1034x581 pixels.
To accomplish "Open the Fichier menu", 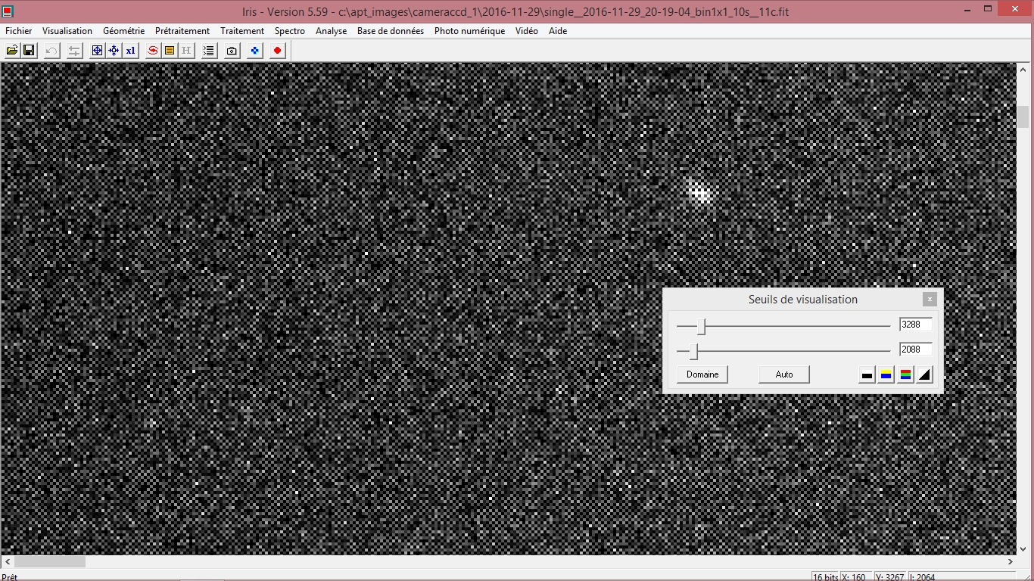I will point(19,31).
